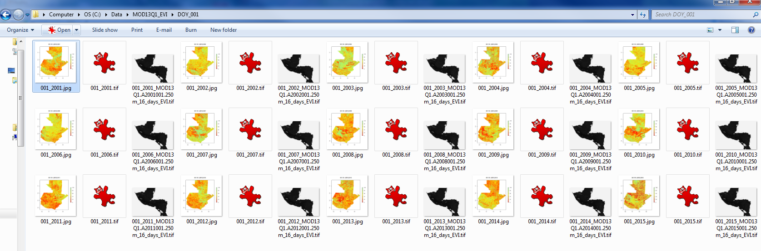
Task: Open the arrow beside the Open button
Action: coord(76,30)
